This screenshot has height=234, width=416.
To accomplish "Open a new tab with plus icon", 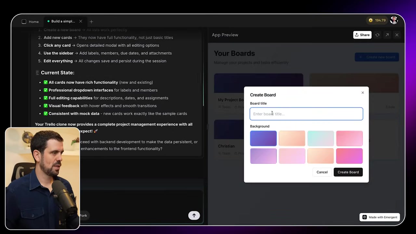I will 91,21.
